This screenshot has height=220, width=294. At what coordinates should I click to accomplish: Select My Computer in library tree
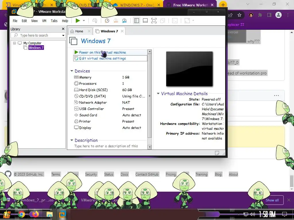(32, 43)
